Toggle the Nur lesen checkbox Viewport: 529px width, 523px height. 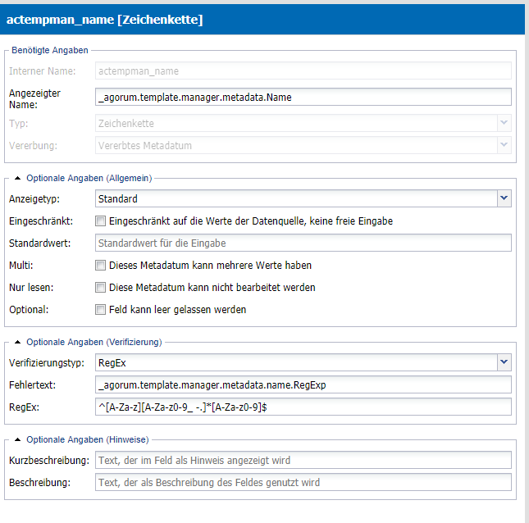(100, 287)
